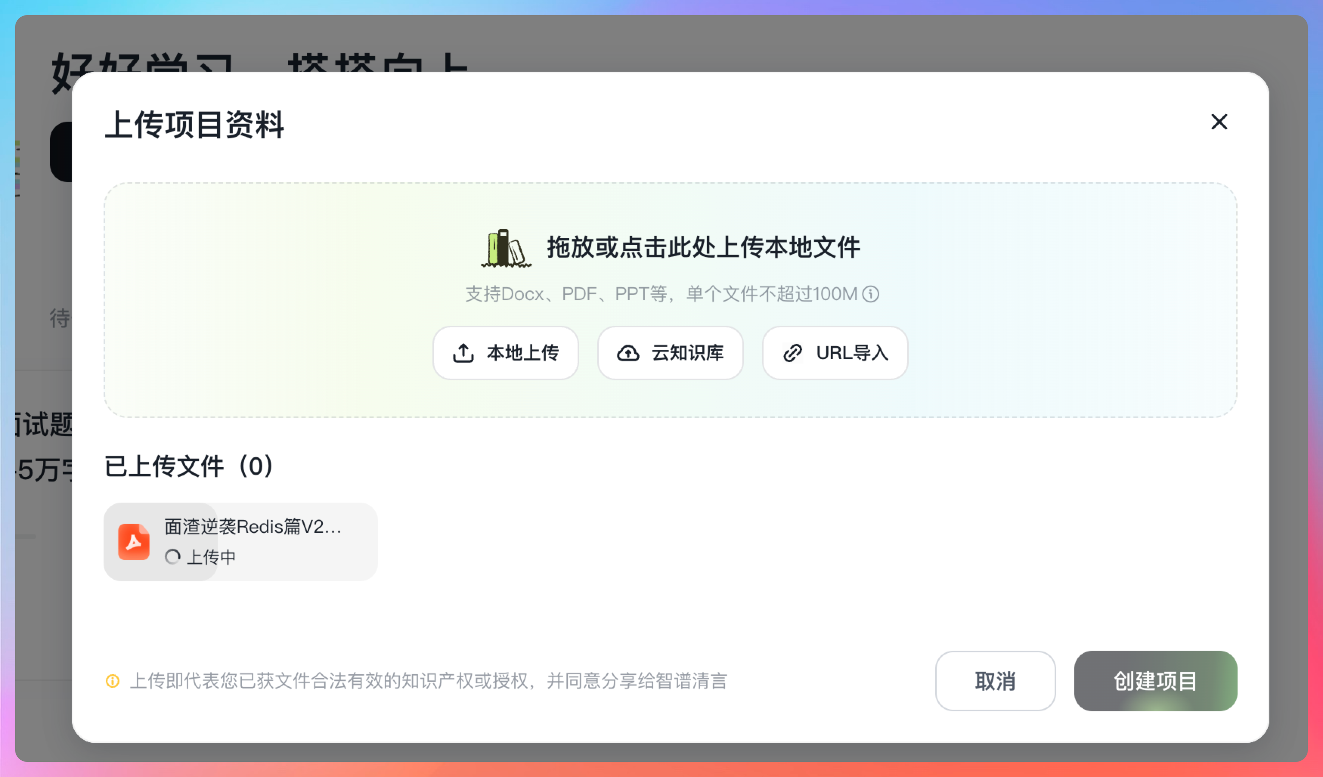The height and width of the screenshot is (777, 1323).
Task: Click the 拖放或点击此处上传本地文件 heading
Action: click(x=703, y=247)
